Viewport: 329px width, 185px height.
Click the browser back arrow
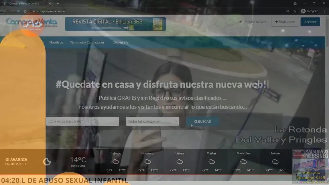[x=5, y=11]
